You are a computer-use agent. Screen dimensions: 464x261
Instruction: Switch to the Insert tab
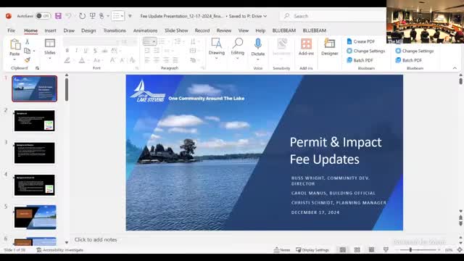[50, 30]
